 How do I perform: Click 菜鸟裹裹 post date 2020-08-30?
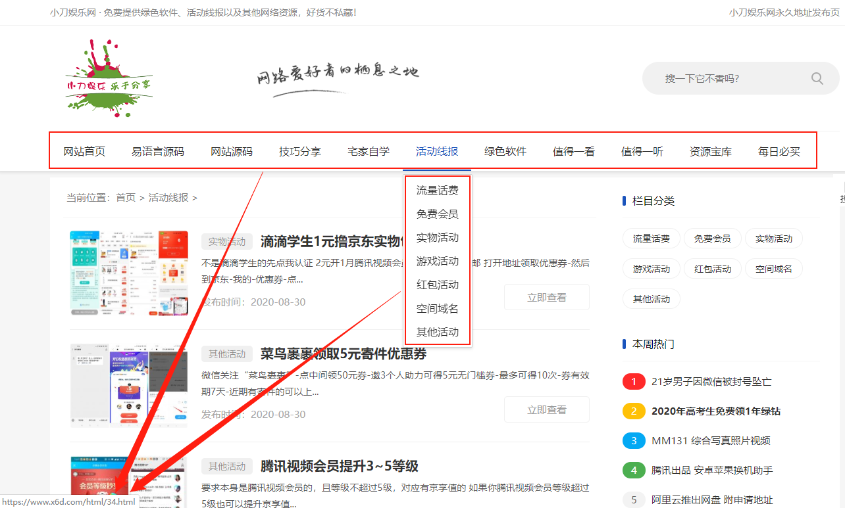[278, 415]
